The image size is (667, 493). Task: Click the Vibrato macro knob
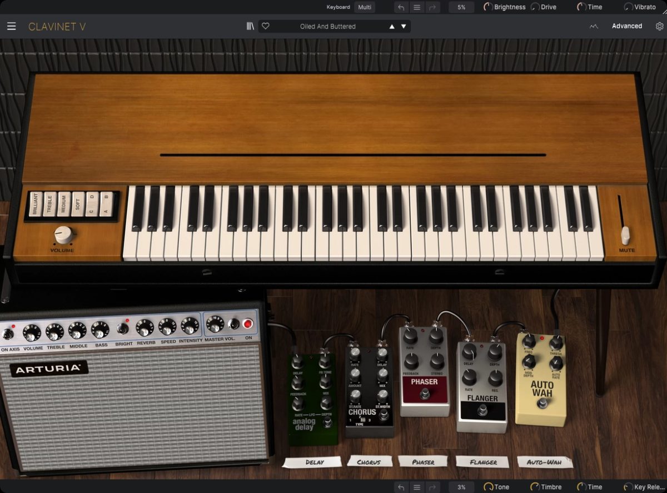click(628, 7)
